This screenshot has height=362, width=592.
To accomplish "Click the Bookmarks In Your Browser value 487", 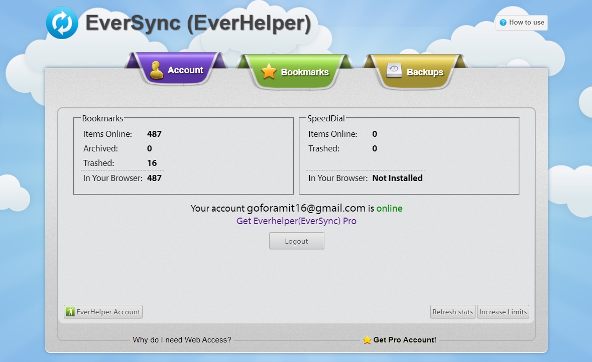I will click(155, 178).
